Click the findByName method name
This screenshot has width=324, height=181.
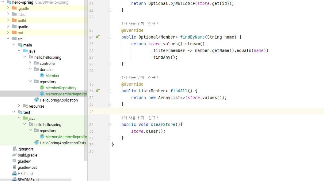(192, 37)
